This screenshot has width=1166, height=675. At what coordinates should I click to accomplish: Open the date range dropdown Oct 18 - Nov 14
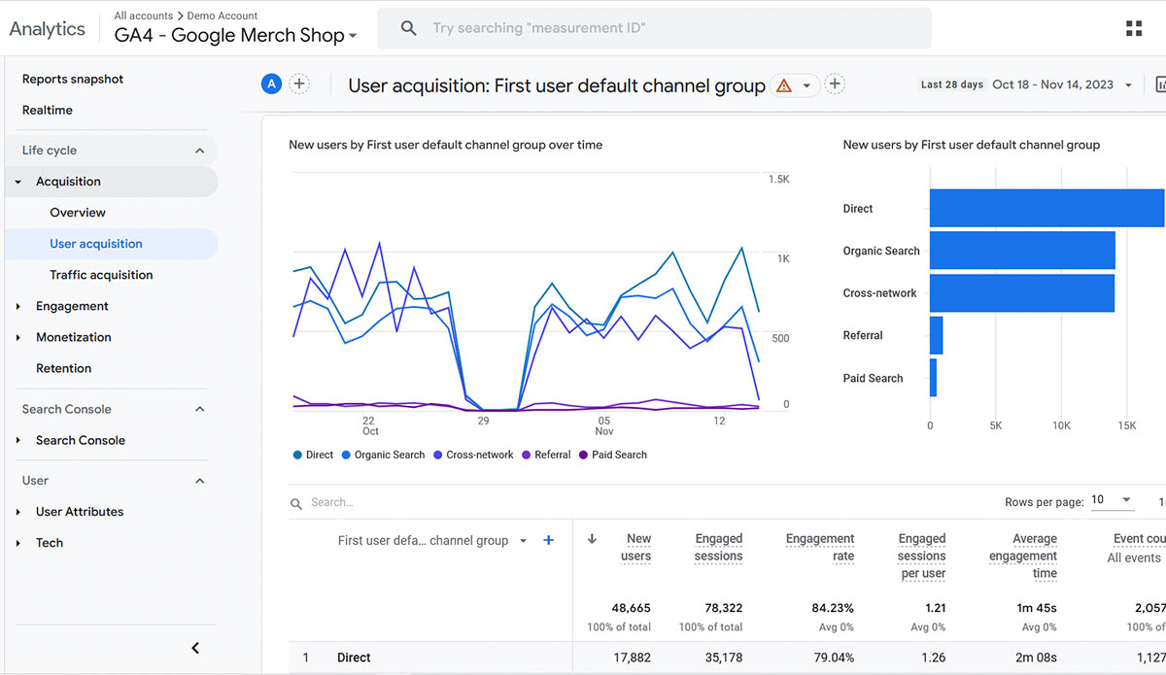tap(1062, 84)
